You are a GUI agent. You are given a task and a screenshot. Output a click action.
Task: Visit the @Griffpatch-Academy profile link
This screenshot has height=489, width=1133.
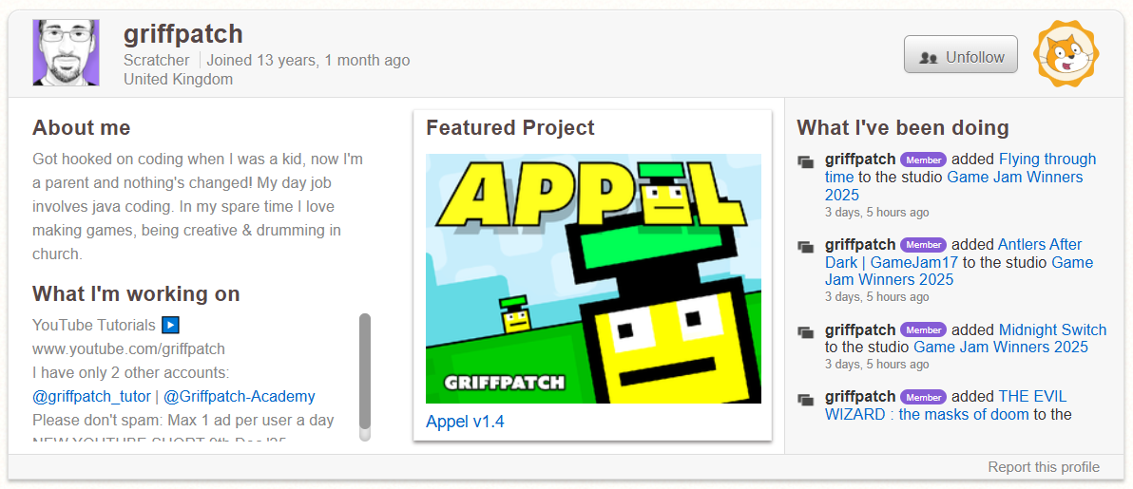click(x=240, y=396)
